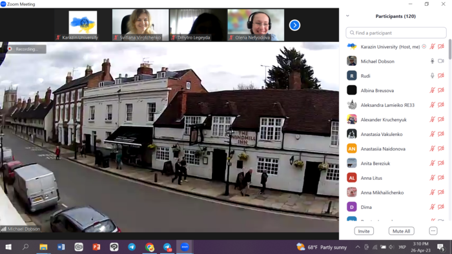Click recording indicator in Karazin University row
452x254 pixels.
(x=424, y=46)
